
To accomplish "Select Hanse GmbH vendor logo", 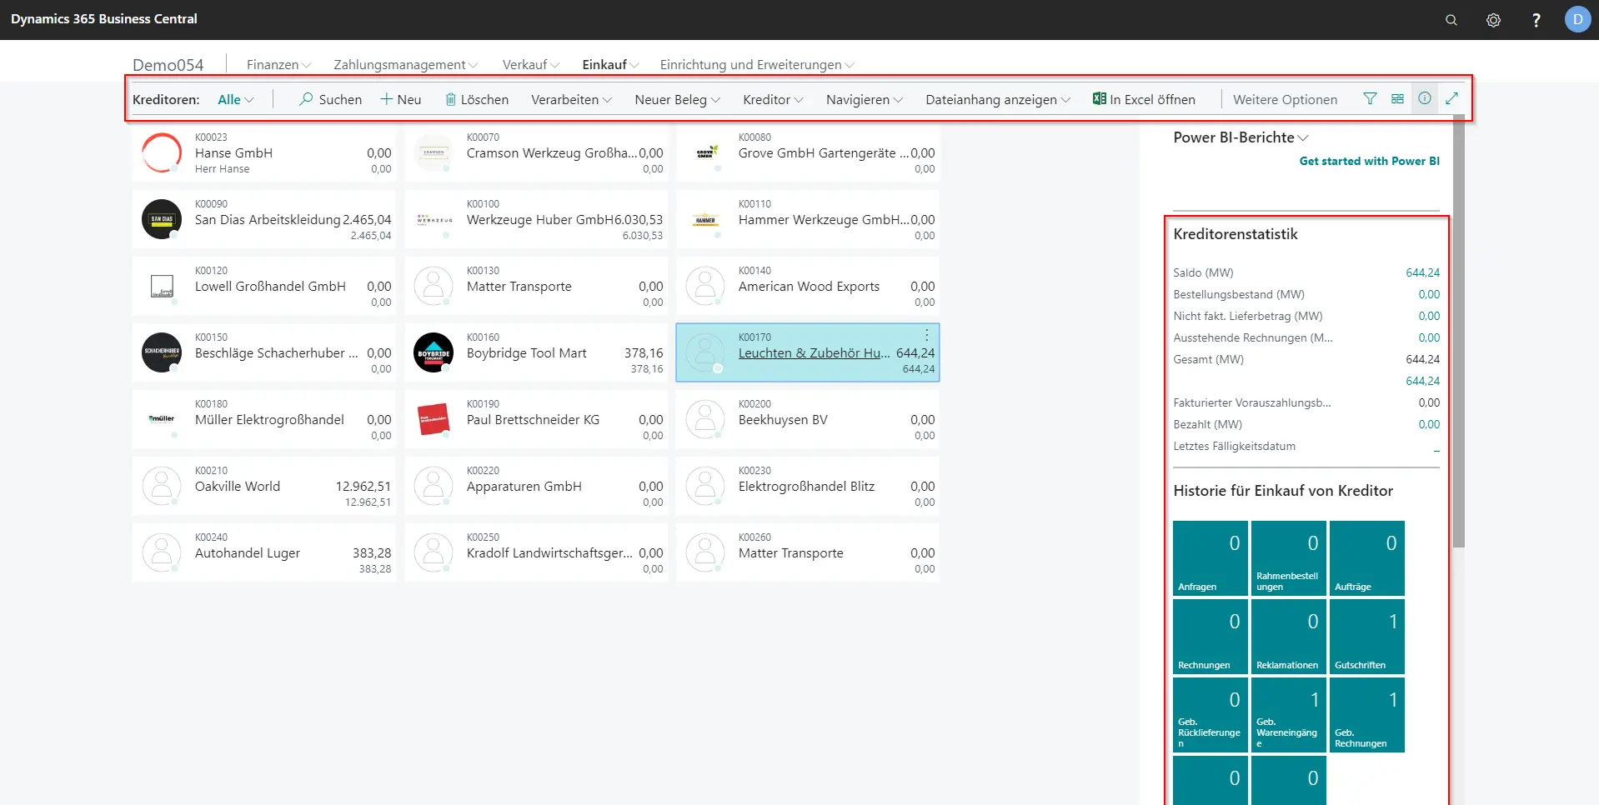I will click(x=162, y=152).
